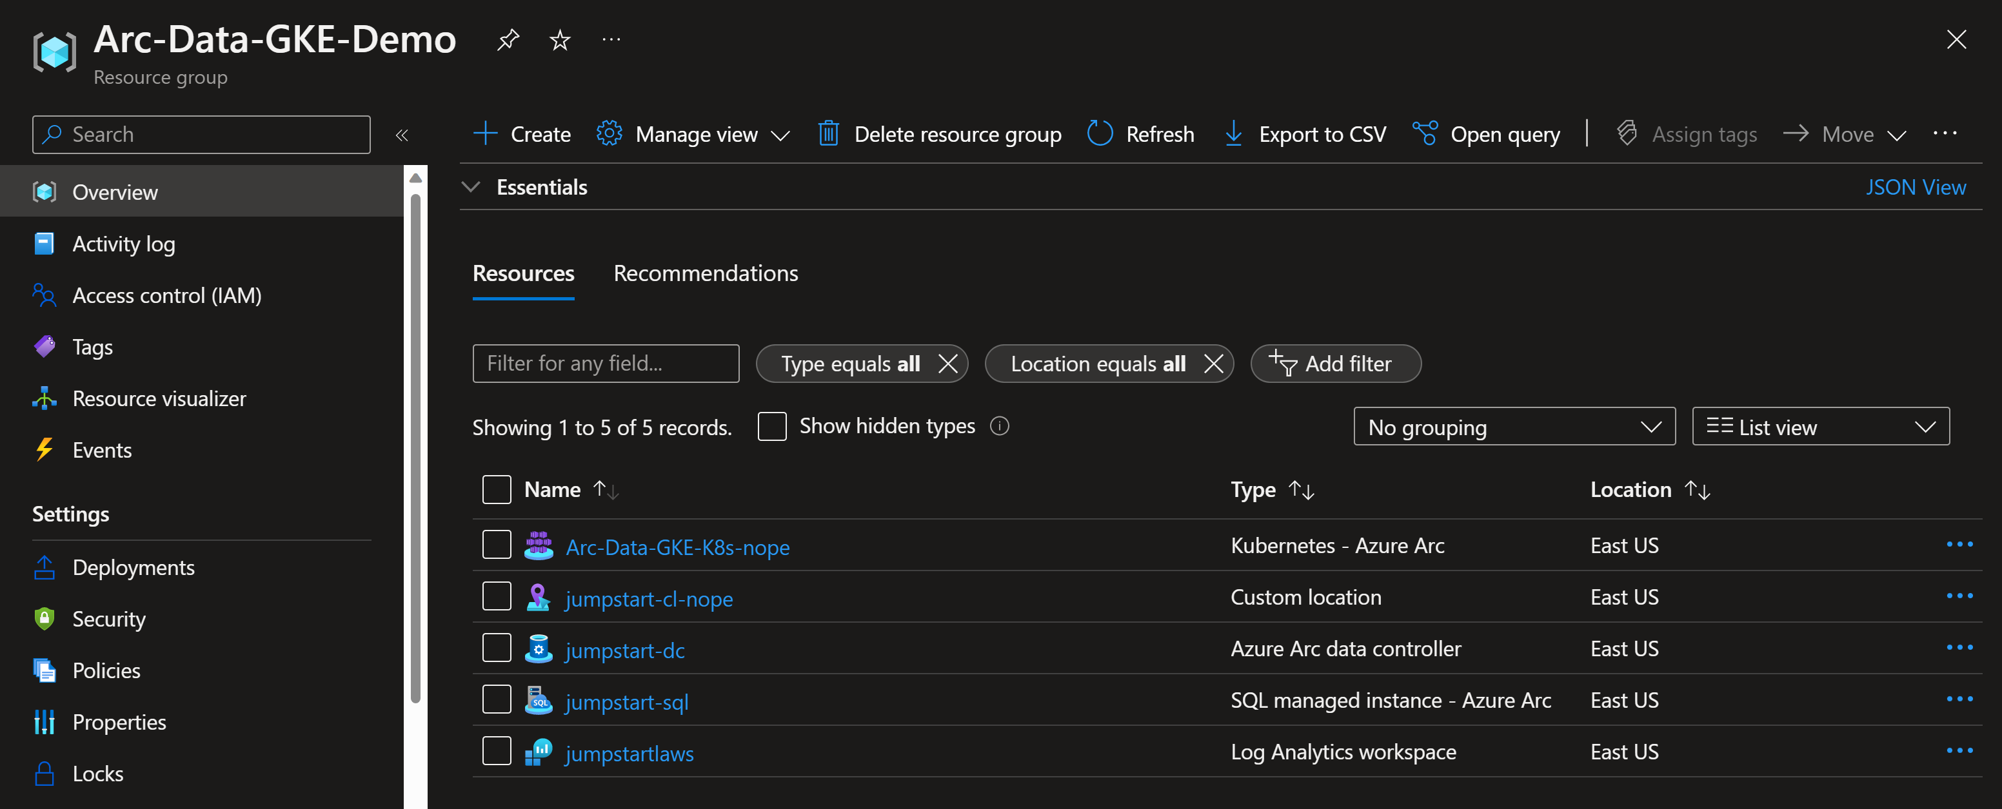Click the Refresh toolbar icon
Image resolution: width=2002 pixels, height=809 pixels.
pos(1099,133)
